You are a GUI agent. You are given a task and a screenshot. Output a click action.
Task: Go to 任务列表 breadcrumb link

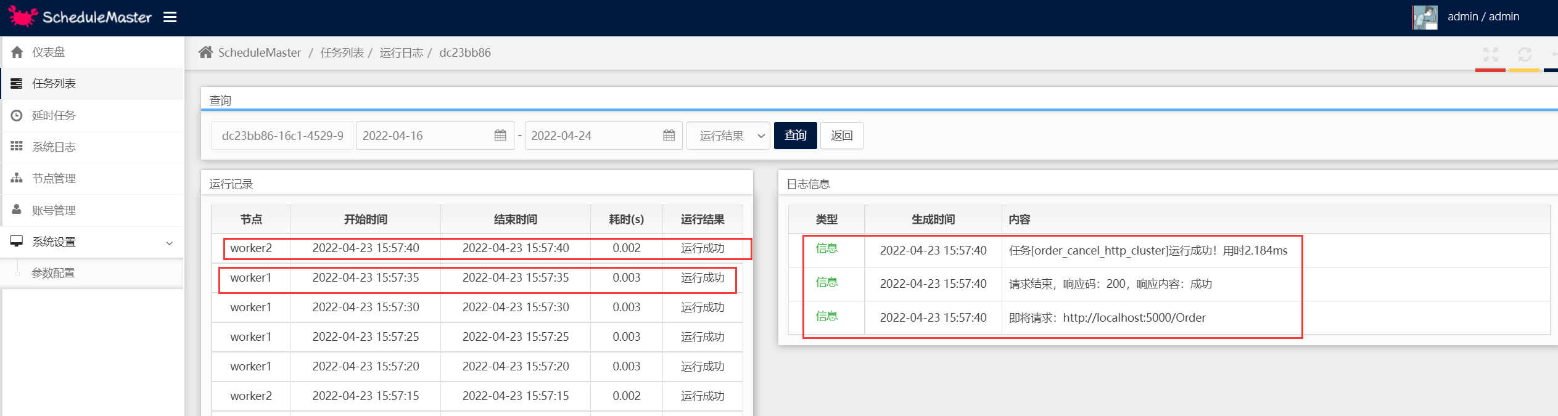pos(342,53)
